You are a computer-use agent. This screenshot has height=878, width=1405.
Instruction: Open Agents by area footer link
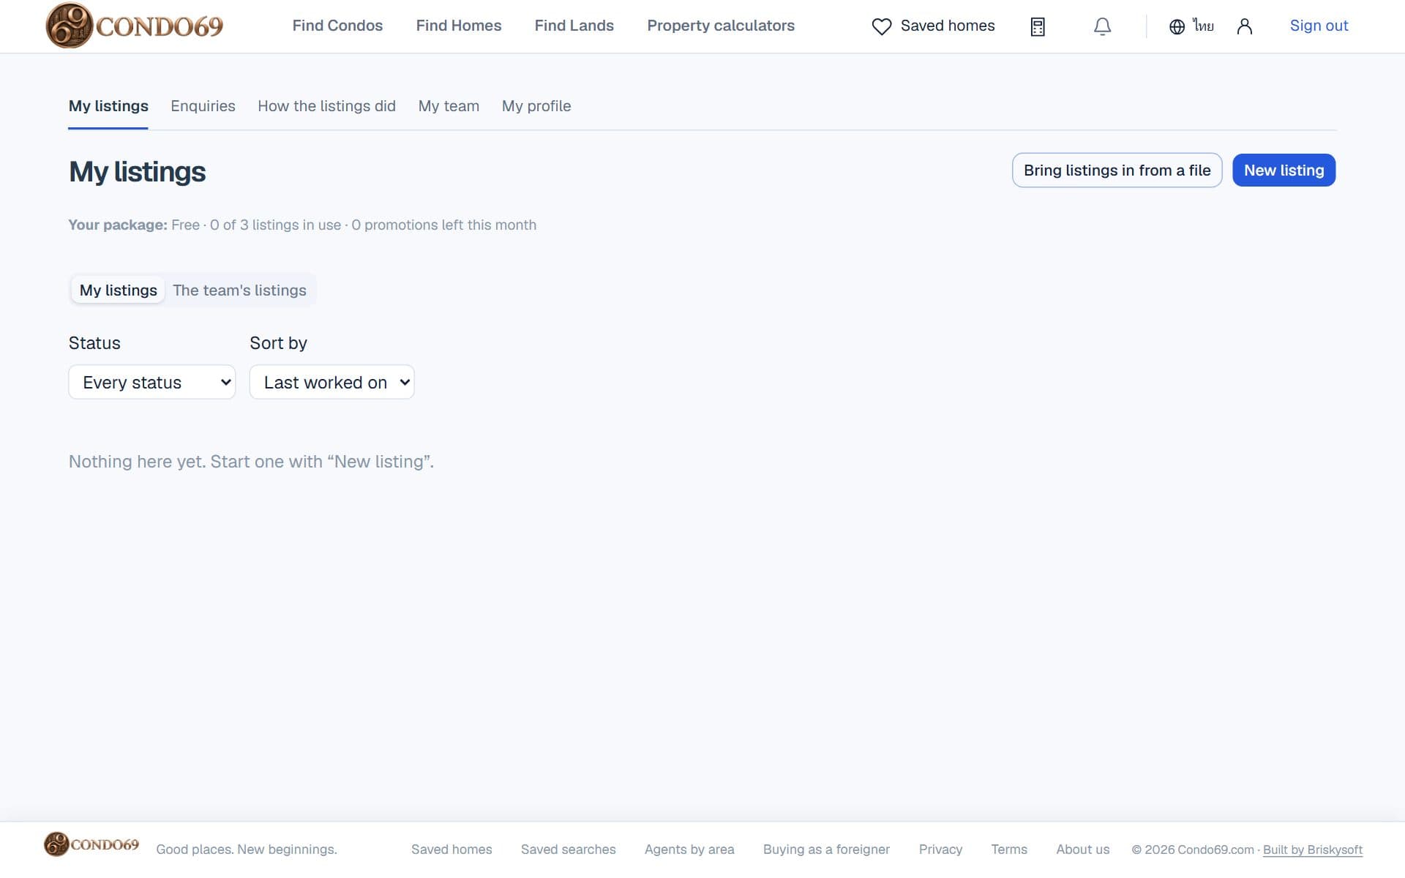[689, 849]
